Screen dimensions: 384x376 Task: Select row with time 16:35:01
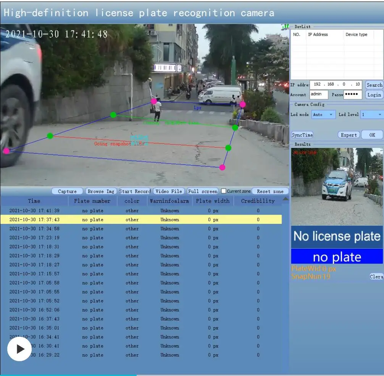click(x=141, y=328)
